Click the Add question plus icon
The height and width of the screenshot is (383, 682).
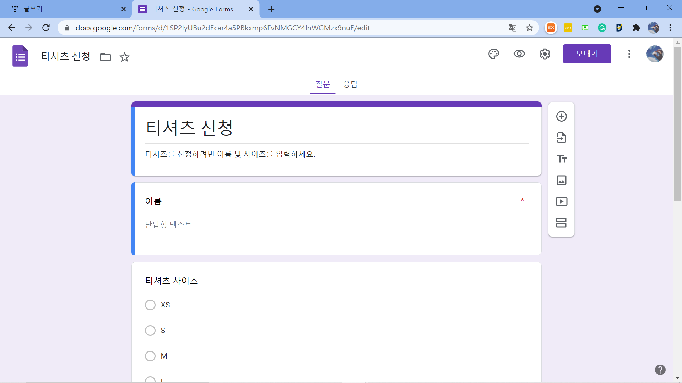(561, 116)
